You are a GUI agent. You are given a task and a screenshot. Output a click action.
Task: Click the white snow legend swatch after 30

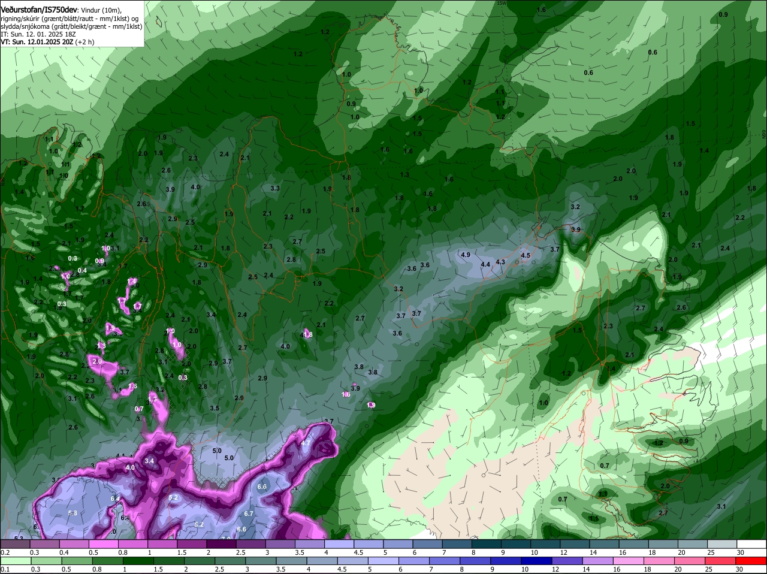pos(752,544)
